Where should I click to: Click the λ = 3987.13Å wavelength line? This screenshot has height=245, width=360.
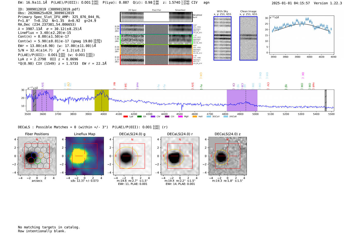[x=50, y=29]
